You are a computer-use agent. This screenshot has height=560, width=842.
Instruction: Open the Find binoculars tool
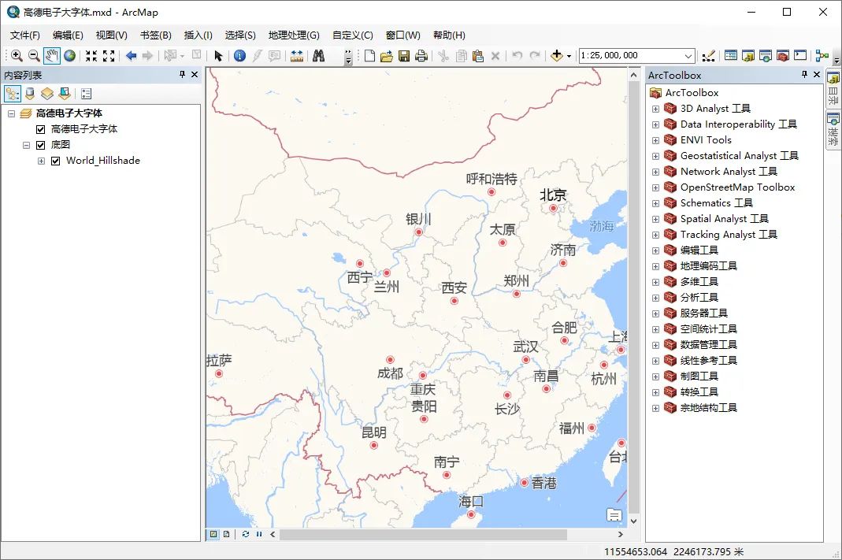[318, 55]
